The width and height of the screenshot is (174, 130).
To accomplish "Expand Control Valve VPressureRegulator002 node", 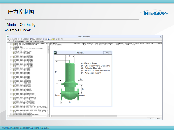I will pos(11,97).
